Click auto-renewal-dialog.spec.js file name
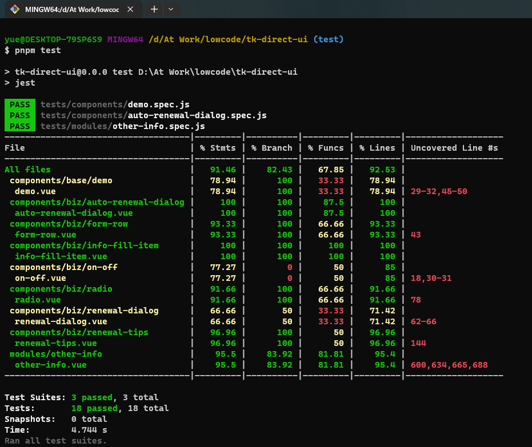The height and width of the screenshot is (447, 532). (197, 115)
